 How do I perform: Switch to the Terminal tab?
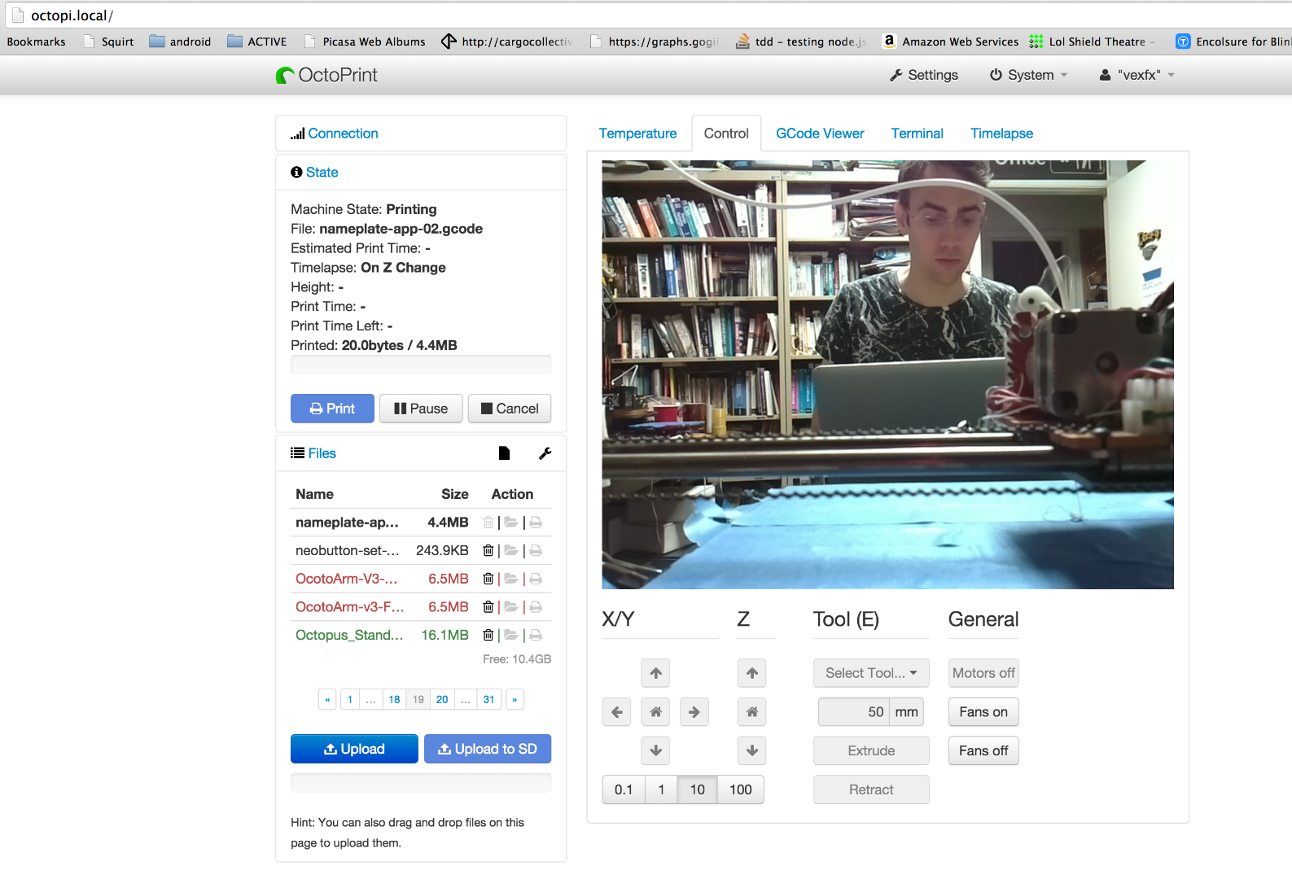point(917,133)
